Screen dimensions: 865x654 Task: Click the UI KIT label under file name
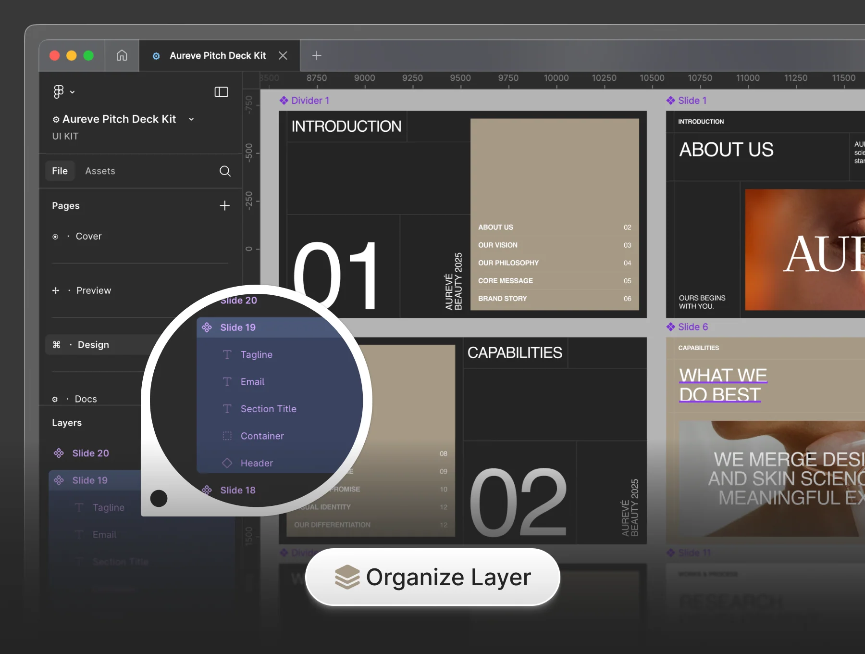65,136
